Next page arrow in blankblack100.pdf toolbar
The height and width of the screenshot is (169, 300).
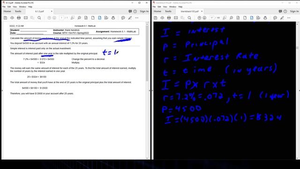coord(204,18)
